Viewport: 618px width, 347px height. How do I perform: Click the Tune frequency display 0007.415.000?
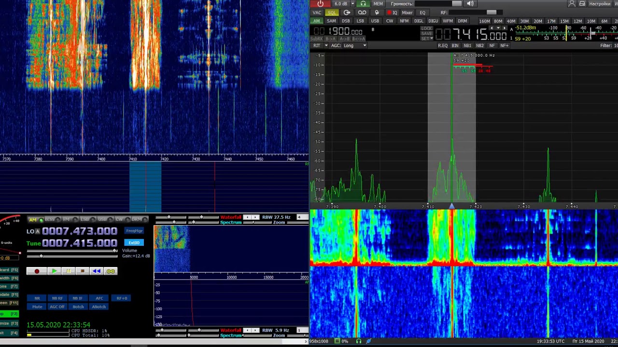click(x=79, y=243)
